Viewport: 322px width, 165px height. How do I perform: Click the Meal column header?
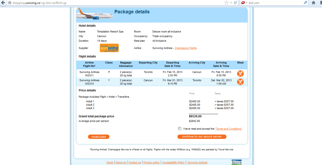(x=240, y=63)
